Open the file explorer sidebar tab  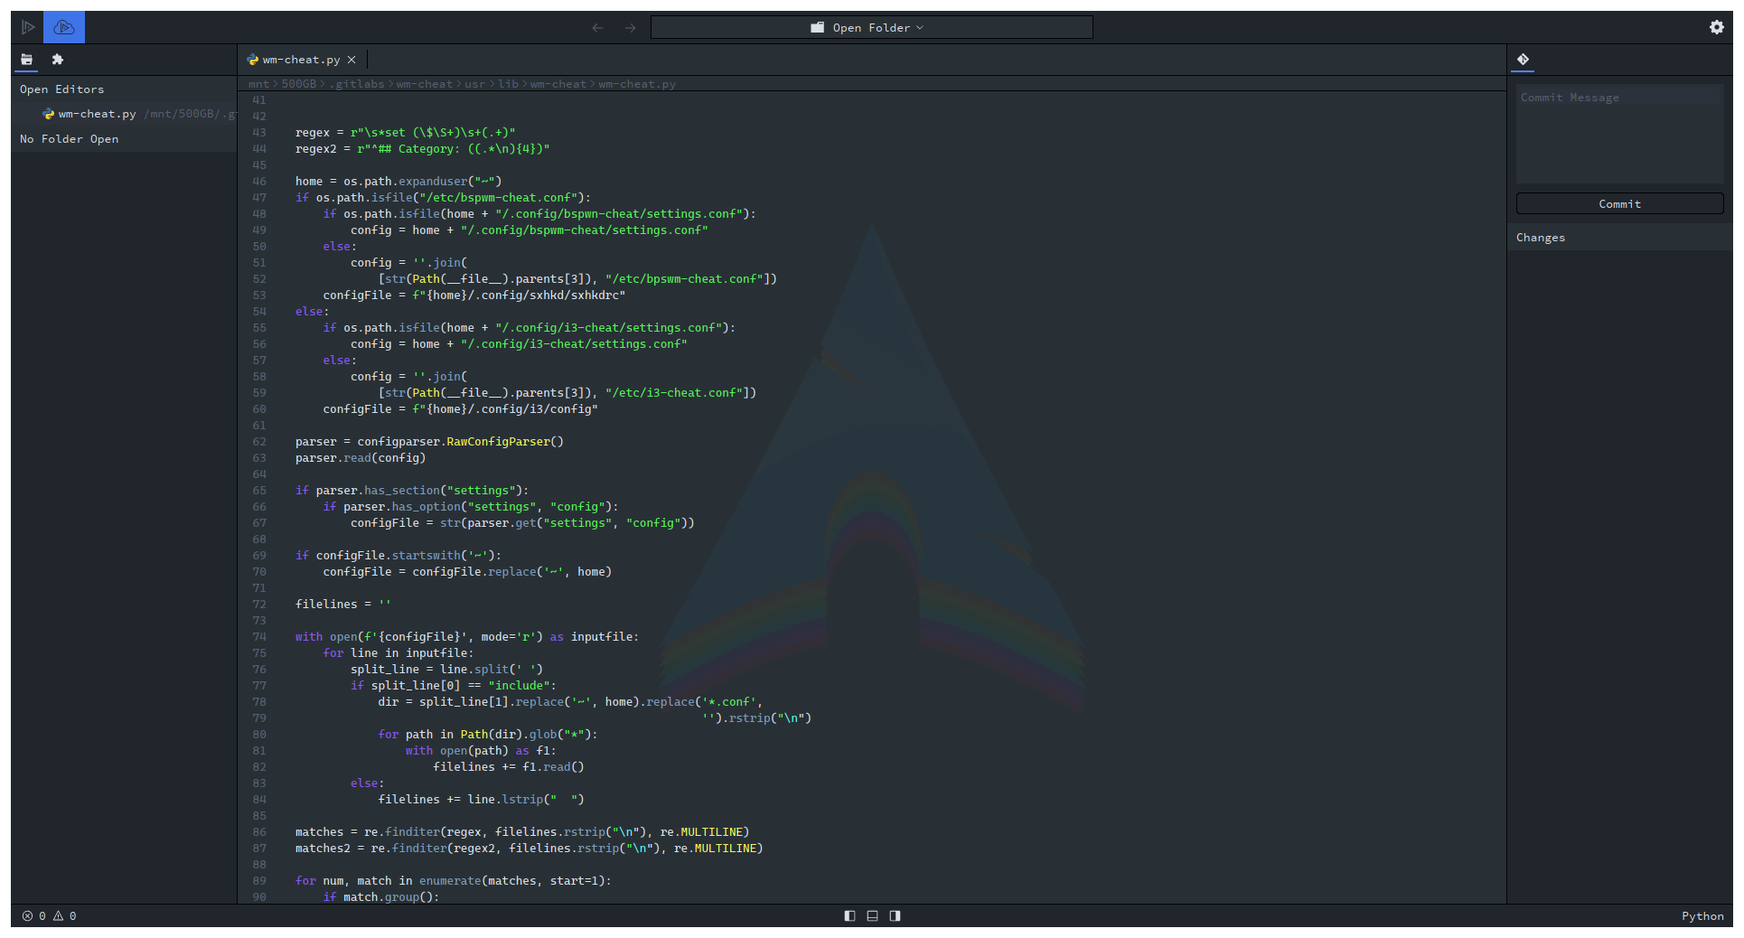point(26,60)
